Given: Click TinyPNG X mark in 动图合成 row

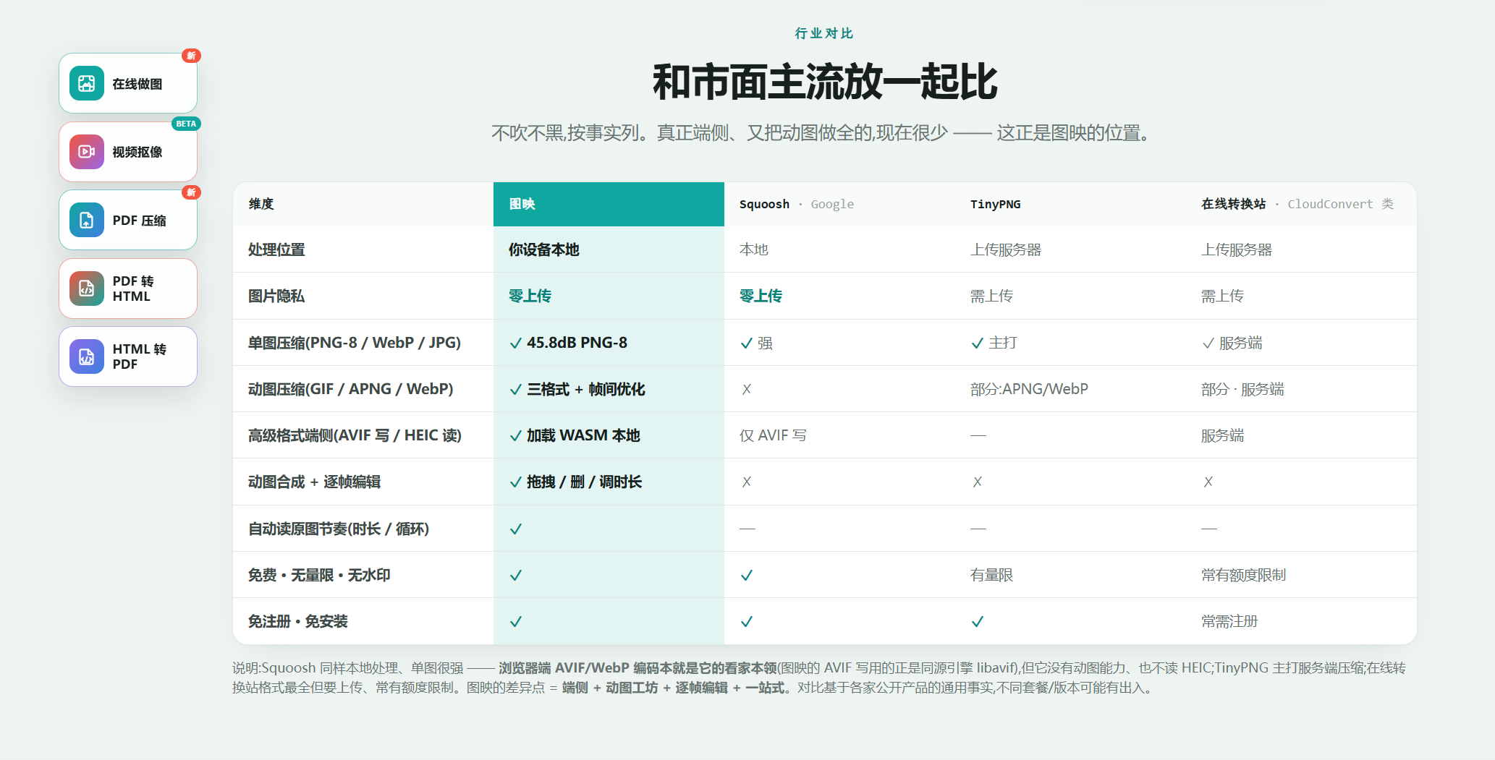Looking at the screenshot, I should pyautogui.click(x=978, y=482).
